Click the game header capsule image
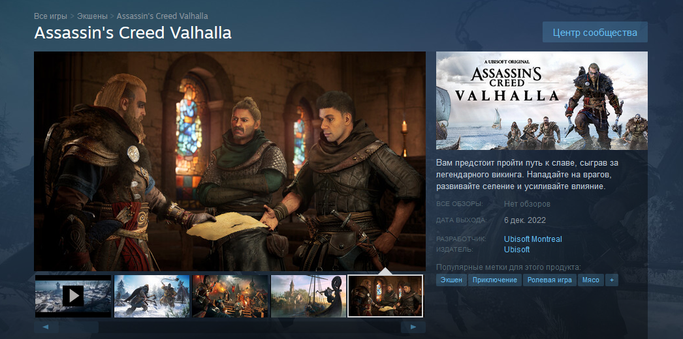 (x=542, y=100)
